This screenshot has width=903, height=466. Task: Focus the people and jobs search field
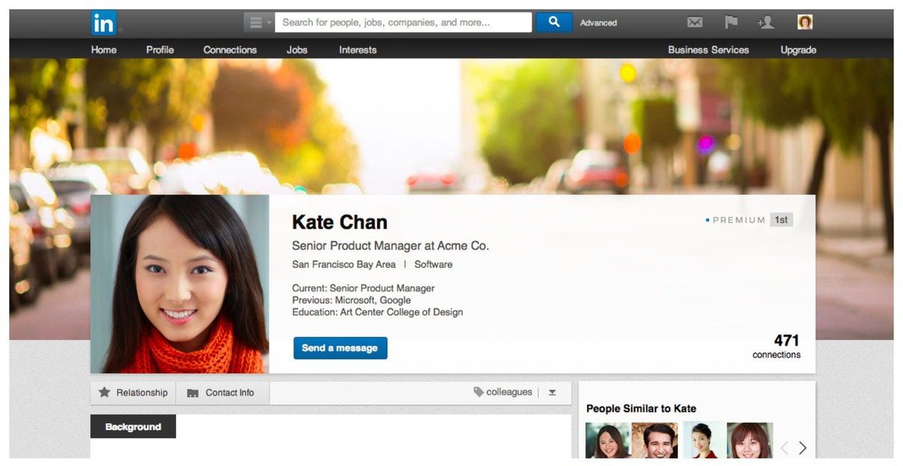tap(403, 23)
